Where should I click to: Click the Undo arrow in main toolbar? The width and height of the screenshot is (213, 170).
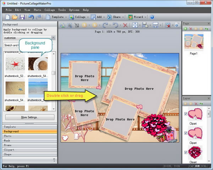(x=31, y=17)
